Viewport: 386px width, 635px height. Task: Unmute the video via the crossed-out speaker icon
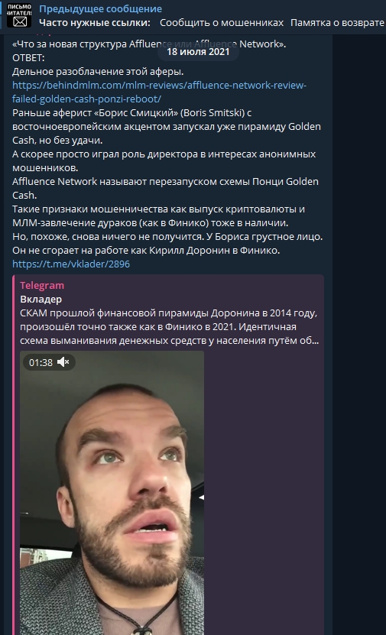[63, 362]
